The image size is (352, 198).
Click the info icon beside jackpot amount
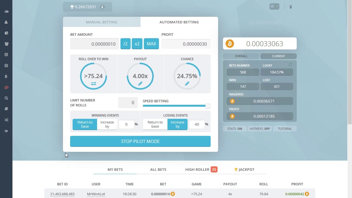tap(102, 7)
